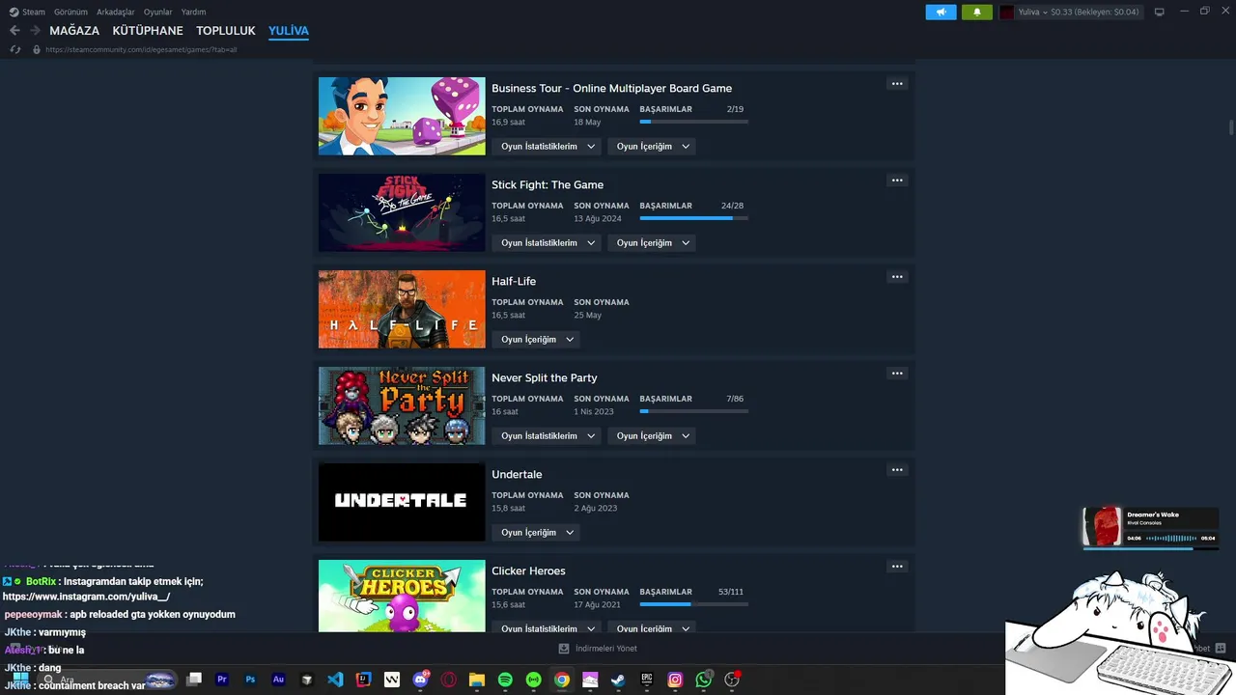1236x695 pixels.
Task: Open the Undertale title link
Action: pos(517,474)
